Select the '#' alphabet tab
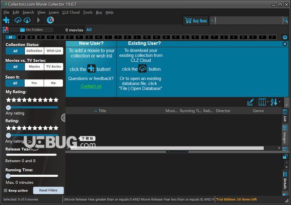The width and height of the screenshot is (291, 205). (21, 37)
